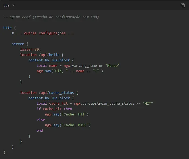Viewport: 189px width, 159px height.
Task: Click the 'http' keyword
Action: click(x=7, y=28)
